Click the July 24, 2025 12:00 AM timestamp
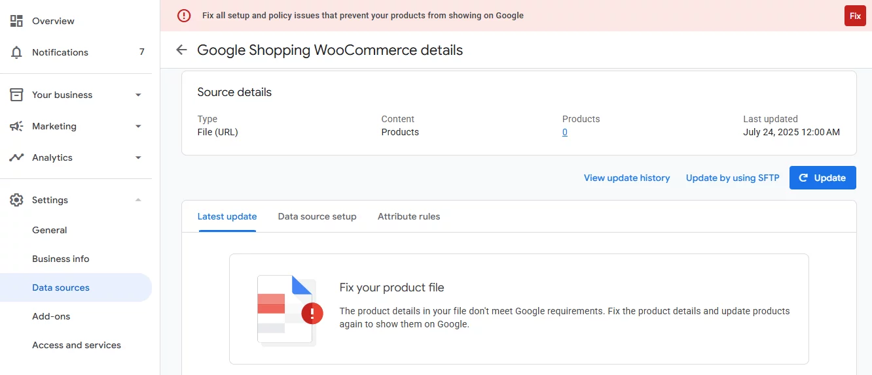The image size is (872, 375). coord(791,132)
